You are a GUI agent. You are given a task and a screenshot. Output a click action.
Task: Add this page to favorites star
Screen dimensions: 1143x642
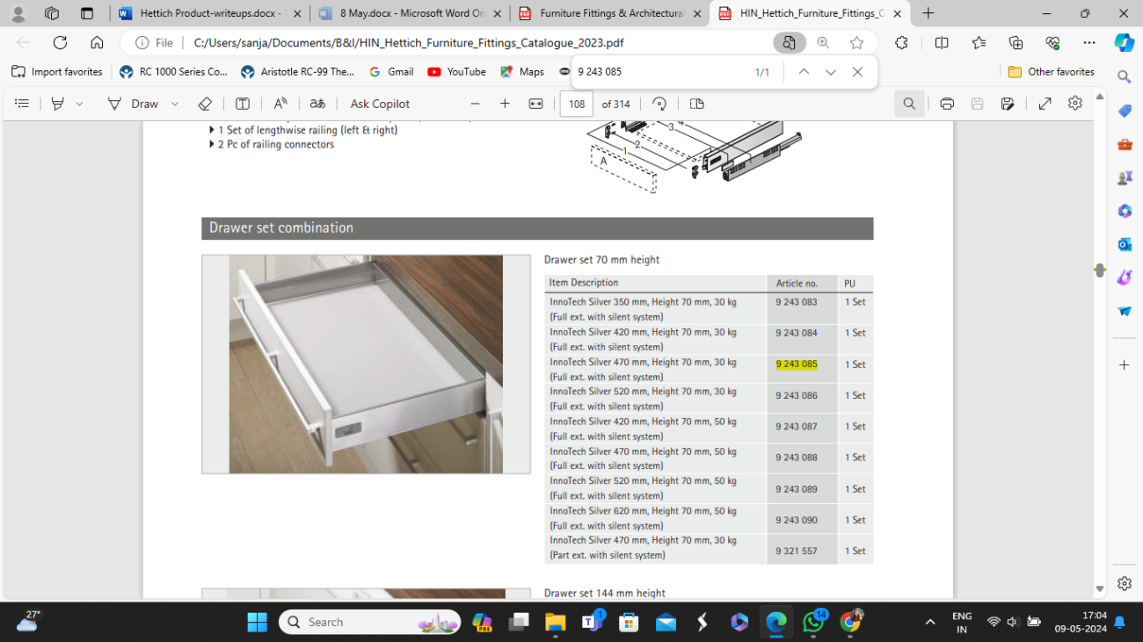coord(856,43)
